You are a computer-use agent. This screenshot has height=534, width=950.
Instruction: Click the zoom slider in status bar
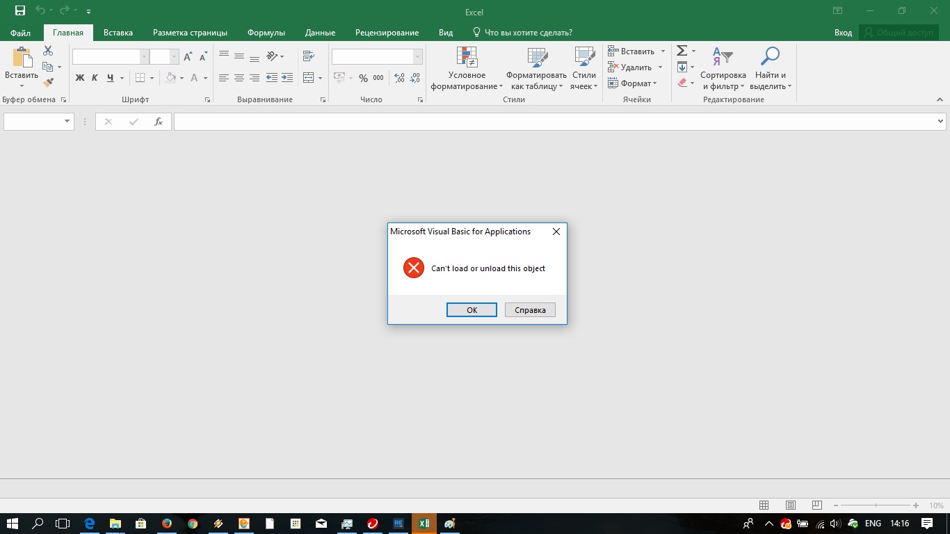click(876, 505)
